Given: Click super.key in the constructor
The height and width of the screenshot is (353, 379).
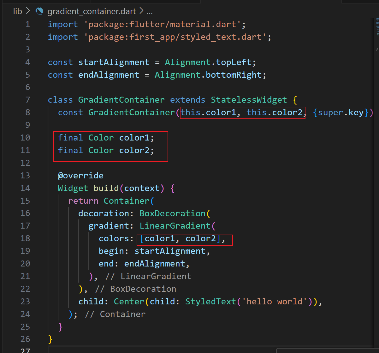Looking at the screenshot, I should [341, 112].
